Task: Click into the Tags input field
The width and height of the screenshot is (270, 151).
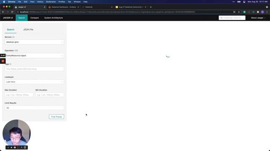Action: (34, 69)
